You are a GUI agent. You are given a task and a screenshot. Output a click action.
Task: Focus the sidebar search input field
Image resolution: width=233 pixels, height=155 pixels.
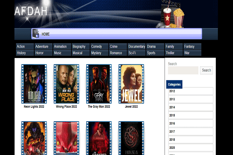(183, 70)
